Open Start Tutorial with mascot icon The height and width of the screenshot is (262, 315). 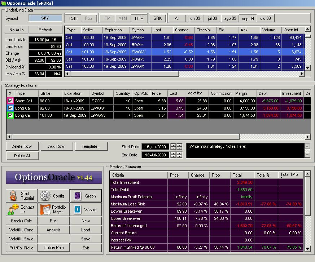click(22, 196)
